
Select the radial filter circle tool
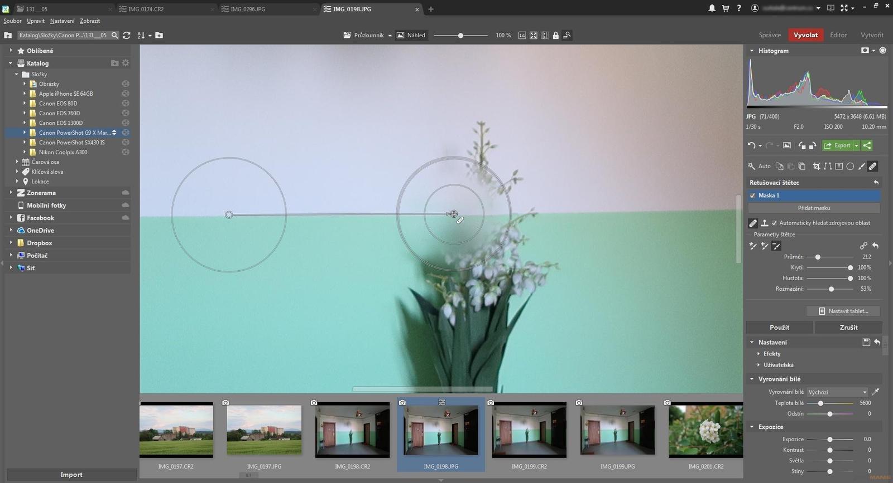point(850,166)
